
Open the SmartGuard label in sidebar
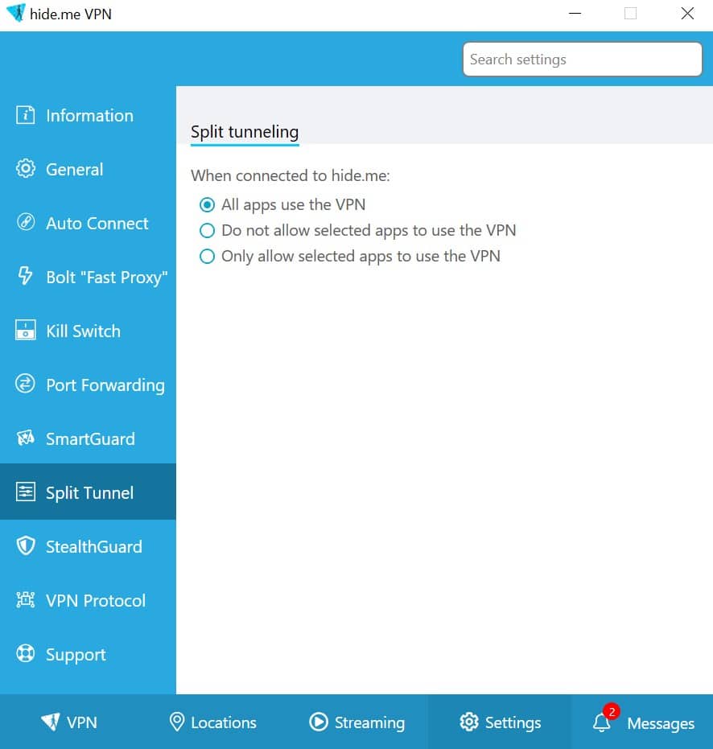tap(90, 439)
